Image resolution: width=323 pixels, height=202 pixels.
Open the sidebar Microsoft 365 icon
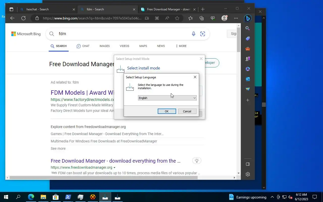click(x=248, y=69)
